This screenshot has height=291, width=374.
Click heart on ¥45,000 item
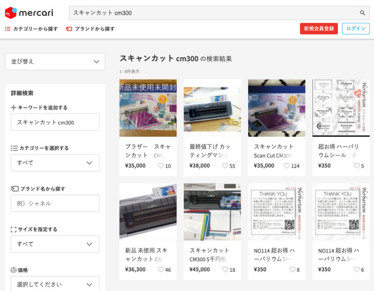[225, 269]
